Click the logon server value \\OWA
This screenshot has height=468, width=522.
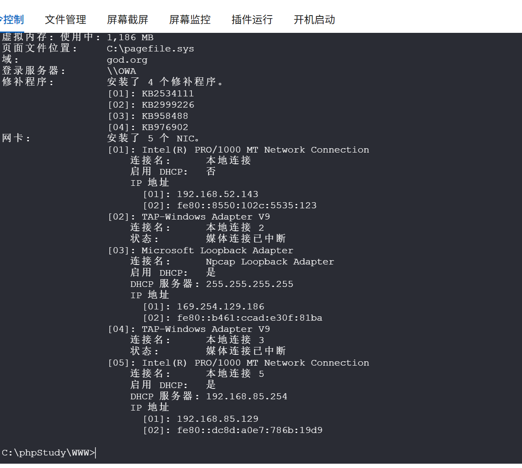(x=121, y=71)
